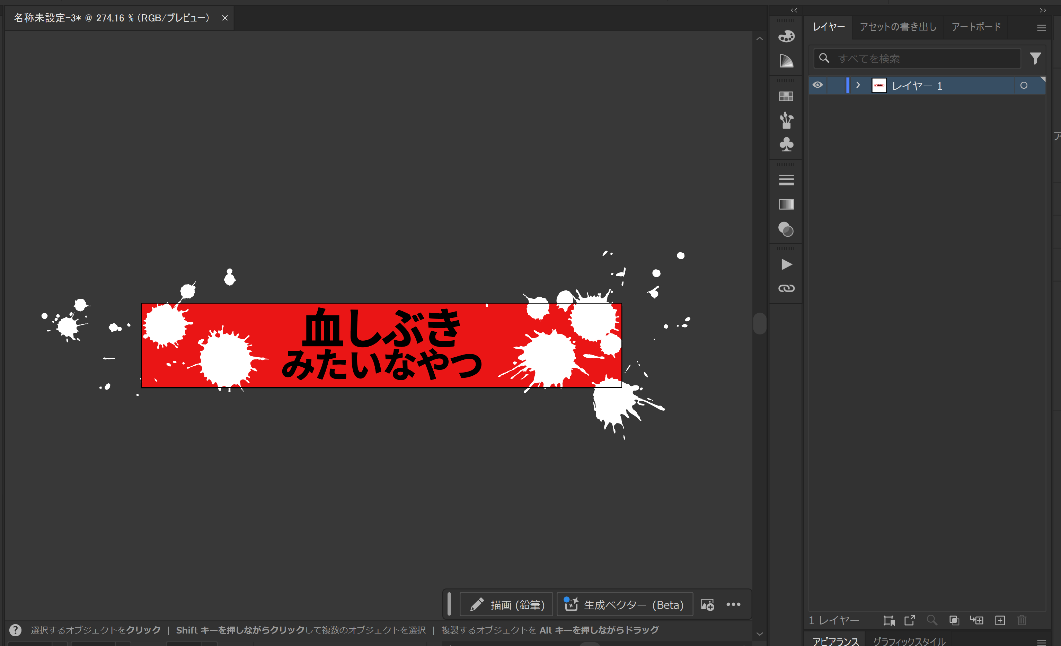Screen dimensions: 1061x646
Task: Switch to the レイヤー tab
Action: point(829,27)
